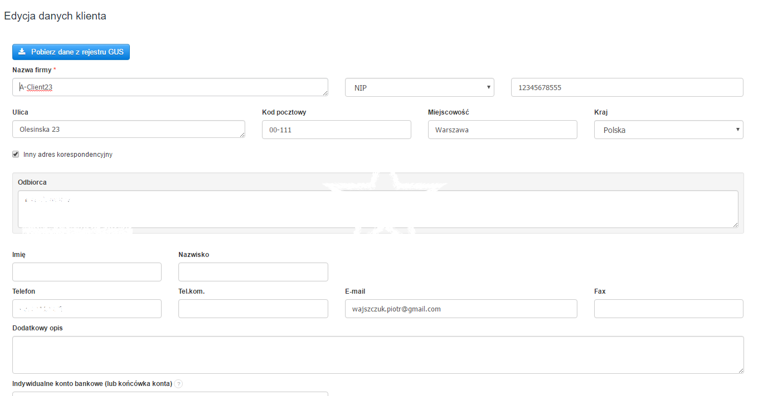Click into the Ulica street field
758x396 pixels.
(x=128, y=130)
